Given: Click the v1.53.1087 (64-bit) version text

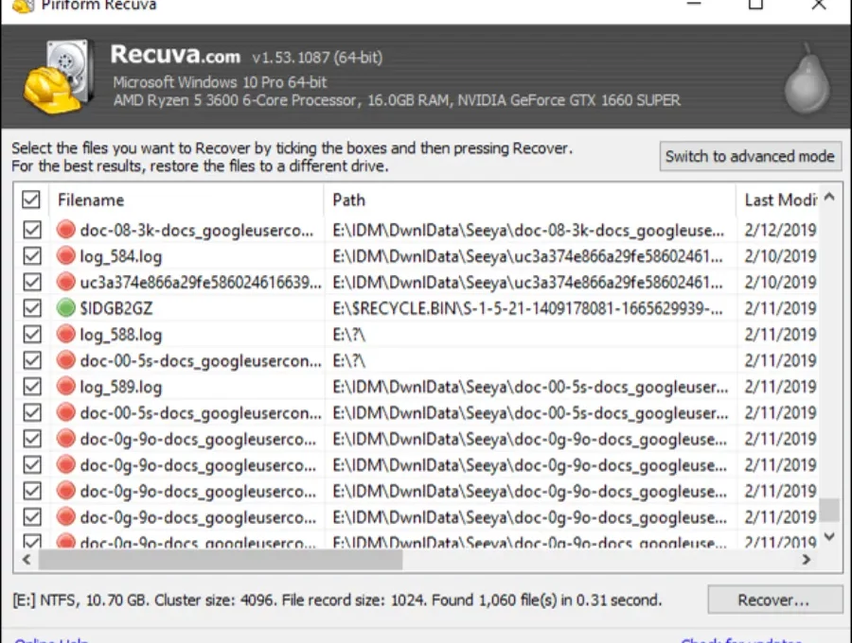Looking at the screenshot, I should coord(317,58).
